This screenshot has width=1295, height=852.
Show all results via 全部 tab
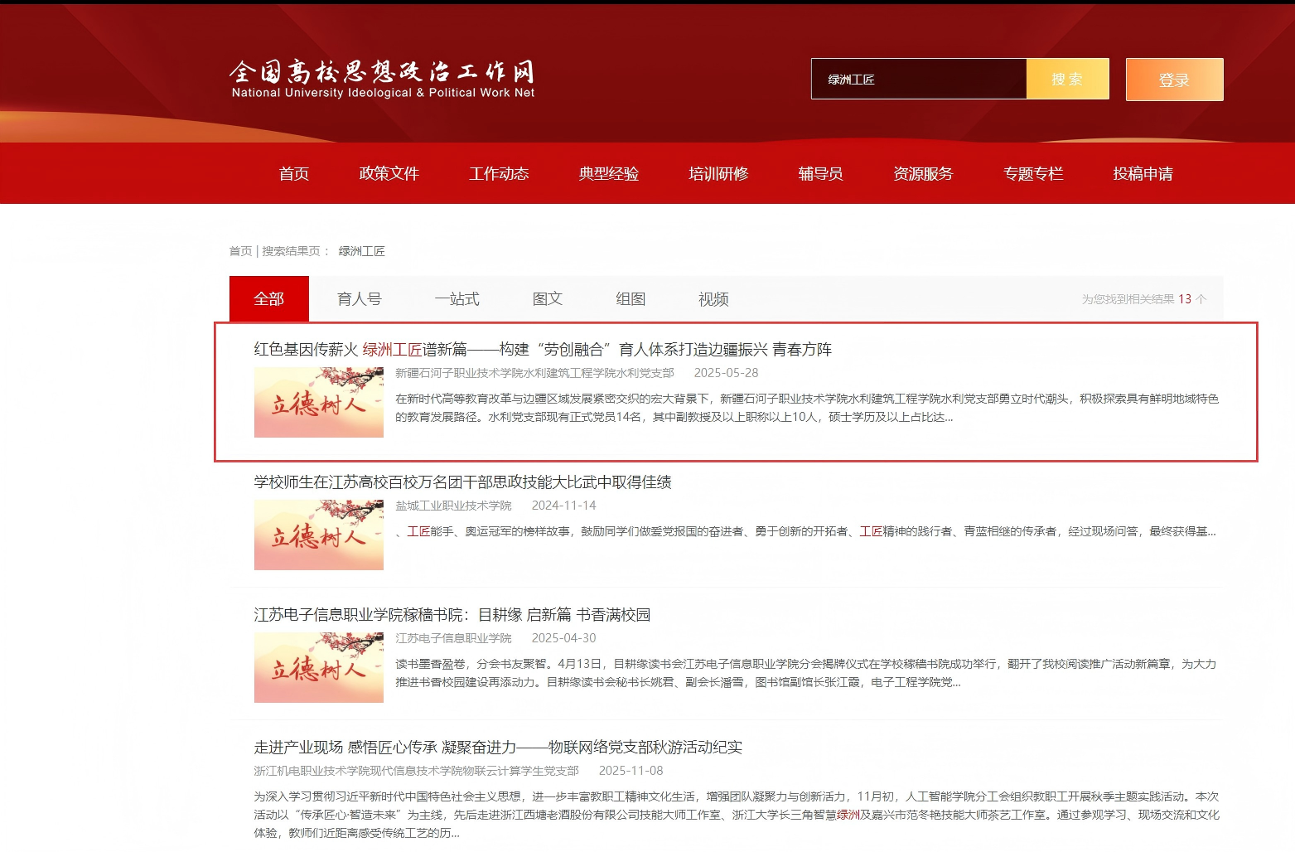click(x=268, y=298)
